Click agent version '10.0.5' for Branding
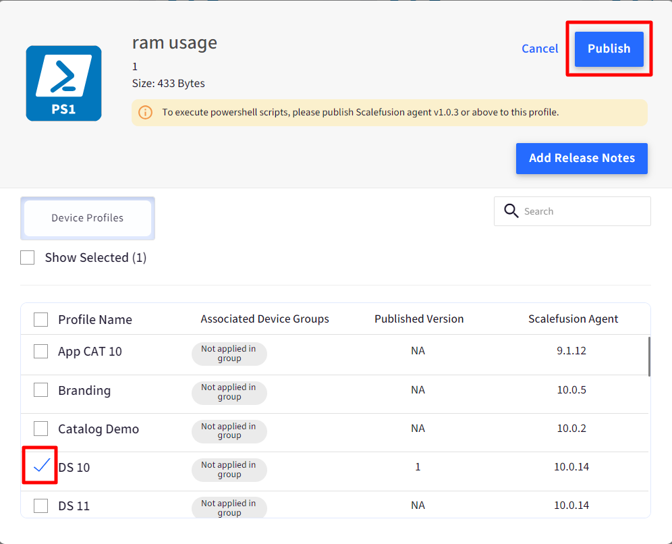Viewport: 672px width, 544px height. (x=571, y=389)
